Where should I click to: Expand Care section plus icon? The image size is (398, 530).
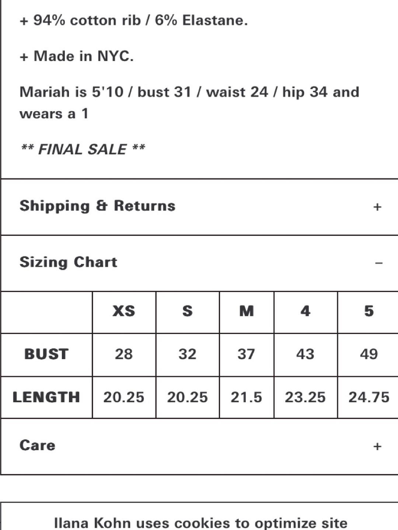377,446
